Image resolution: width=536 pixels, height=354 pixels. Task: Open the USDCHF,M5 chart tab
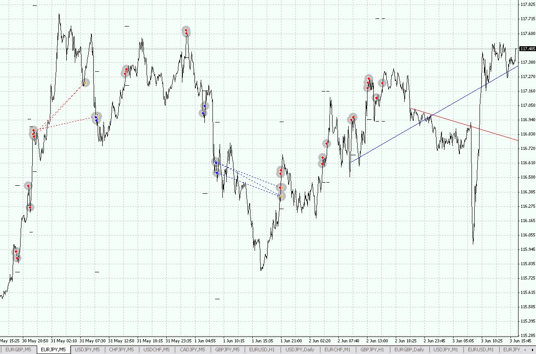156,350
